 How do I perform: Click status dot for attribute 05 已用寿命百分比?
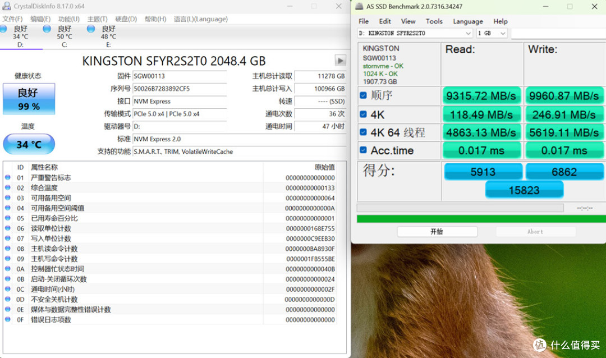(8, 218)
